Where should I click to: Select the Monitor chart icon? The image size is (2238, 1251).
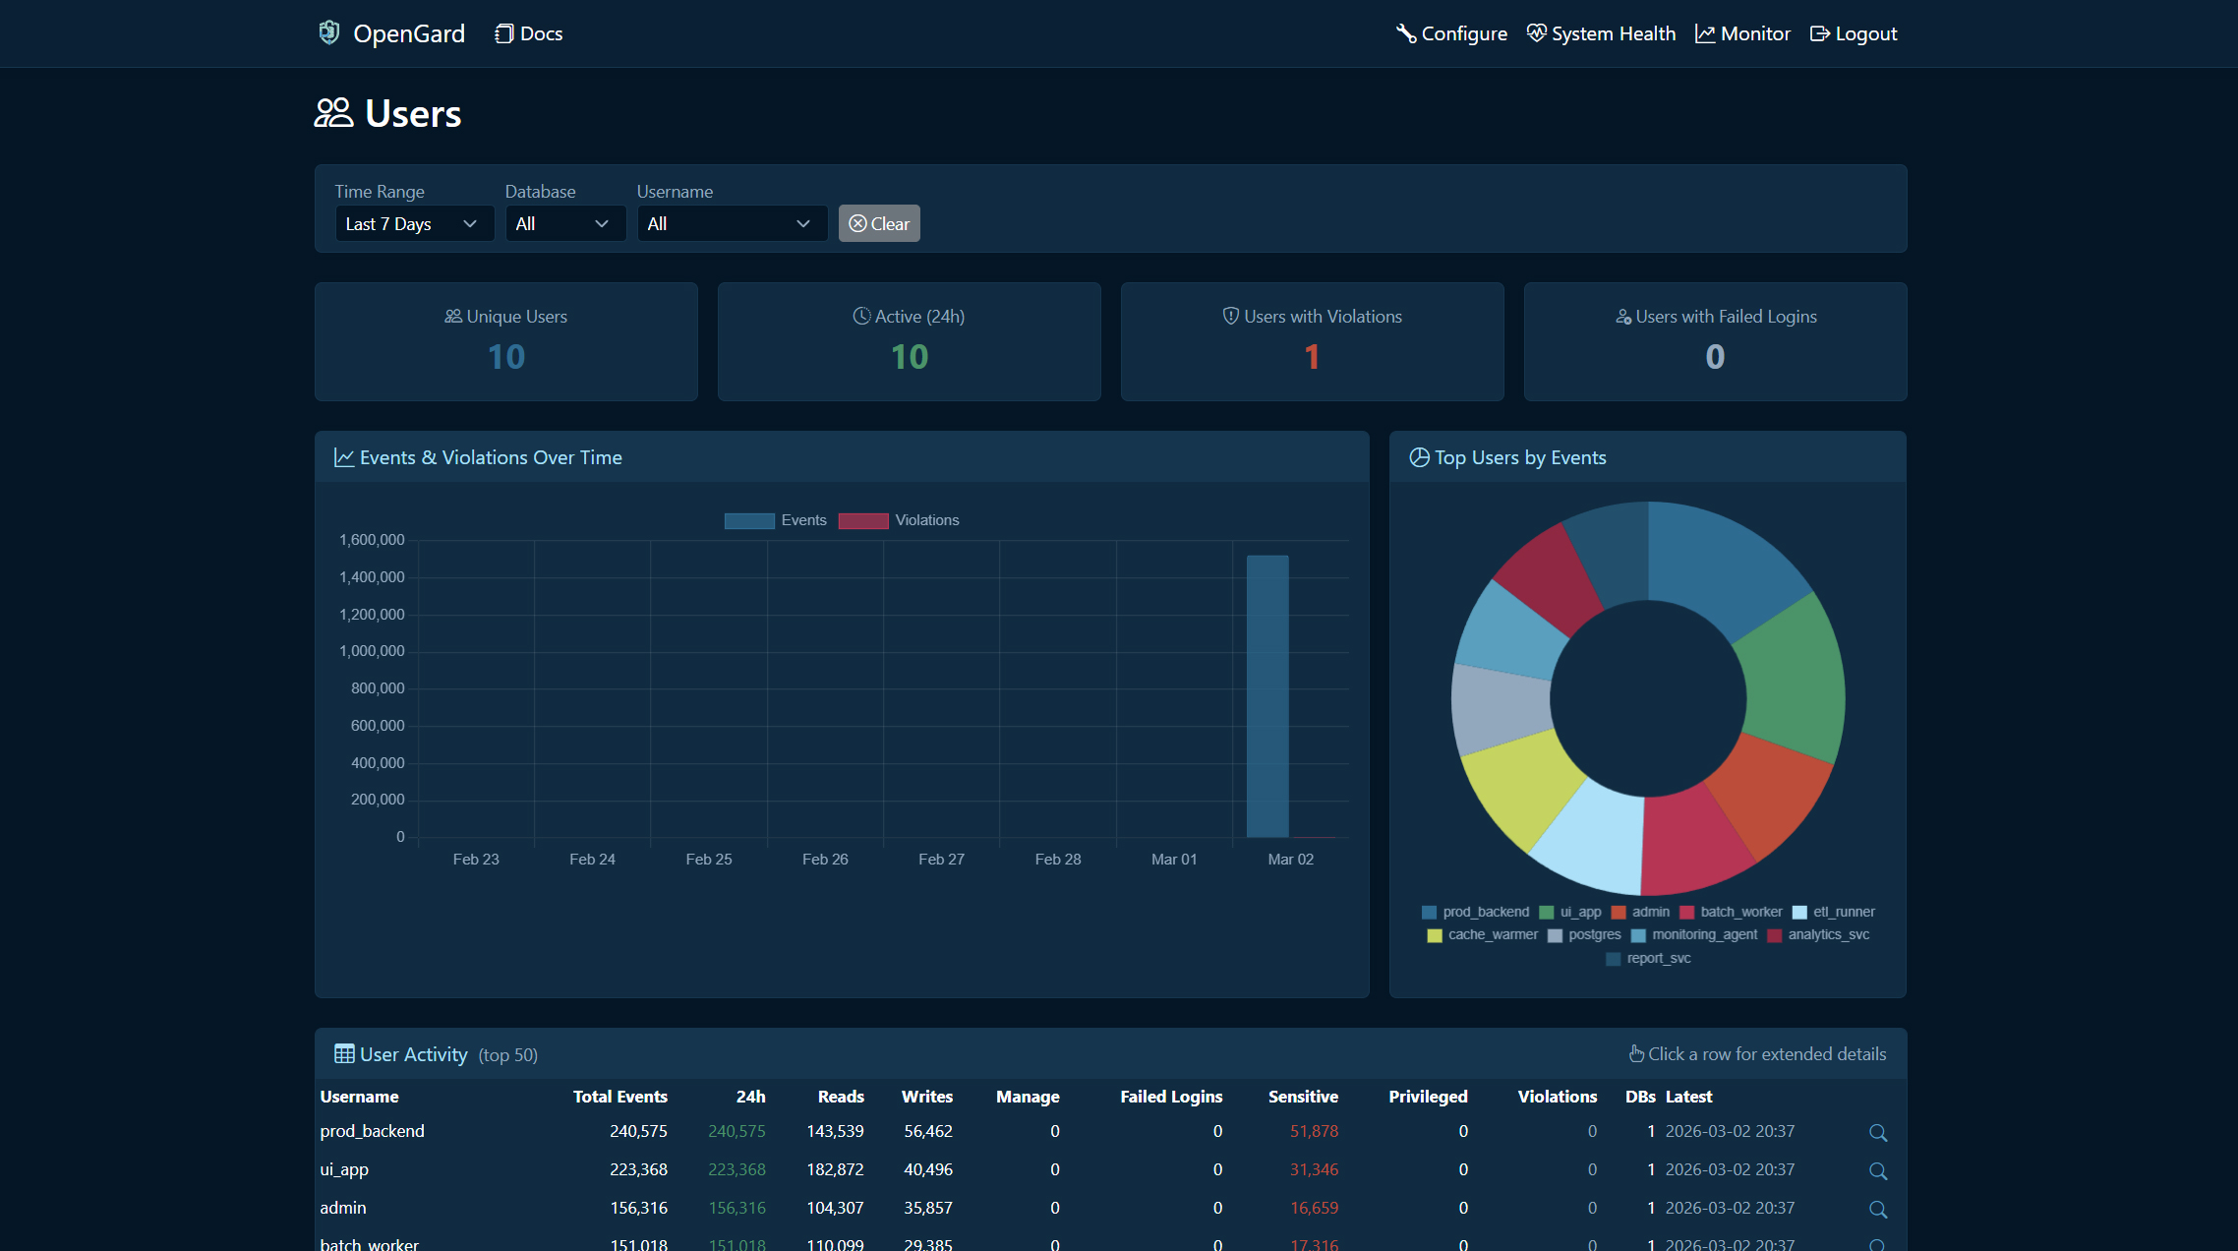click(1704, 32)
